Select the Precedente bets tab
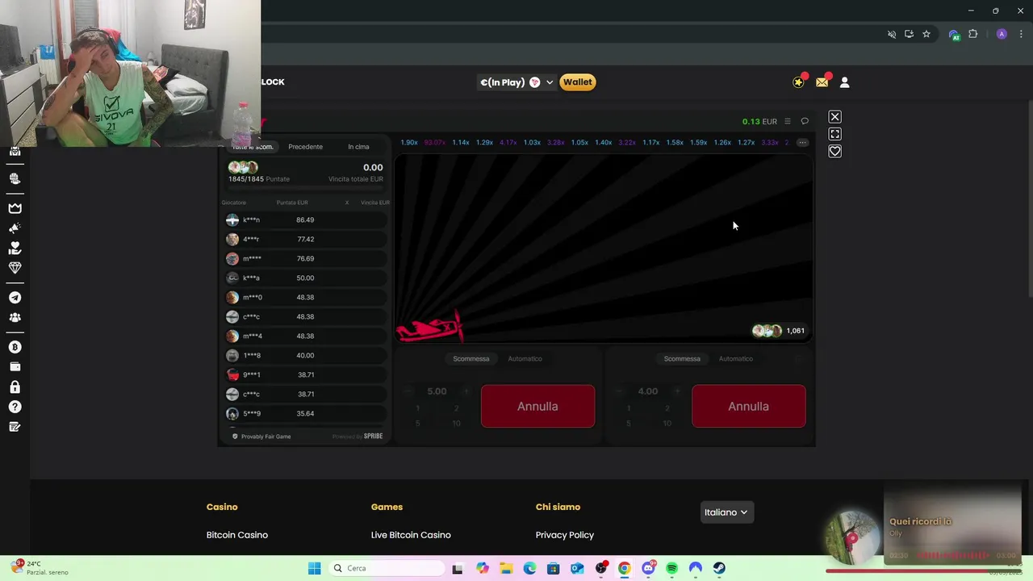The width and height of the screenshot is (1033, 581). point(305,147)
